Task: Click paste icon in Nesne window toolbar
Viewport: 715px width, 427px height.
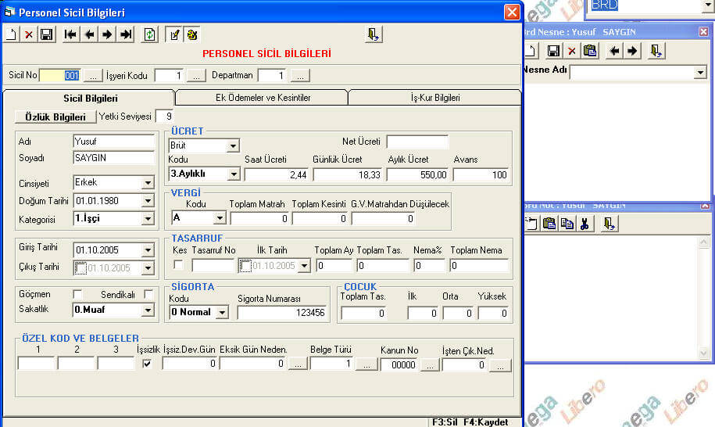Action: (590, 51)
